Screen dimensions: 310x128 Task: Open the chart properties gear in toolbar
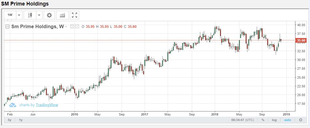pos(49,15)
